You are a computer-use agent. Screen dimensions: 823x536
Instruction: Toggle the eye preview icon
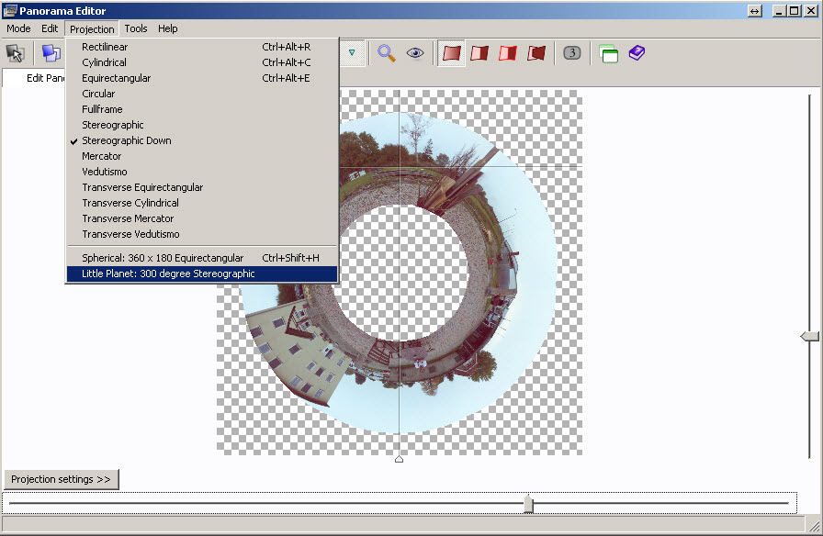click(x=415, y=53)
